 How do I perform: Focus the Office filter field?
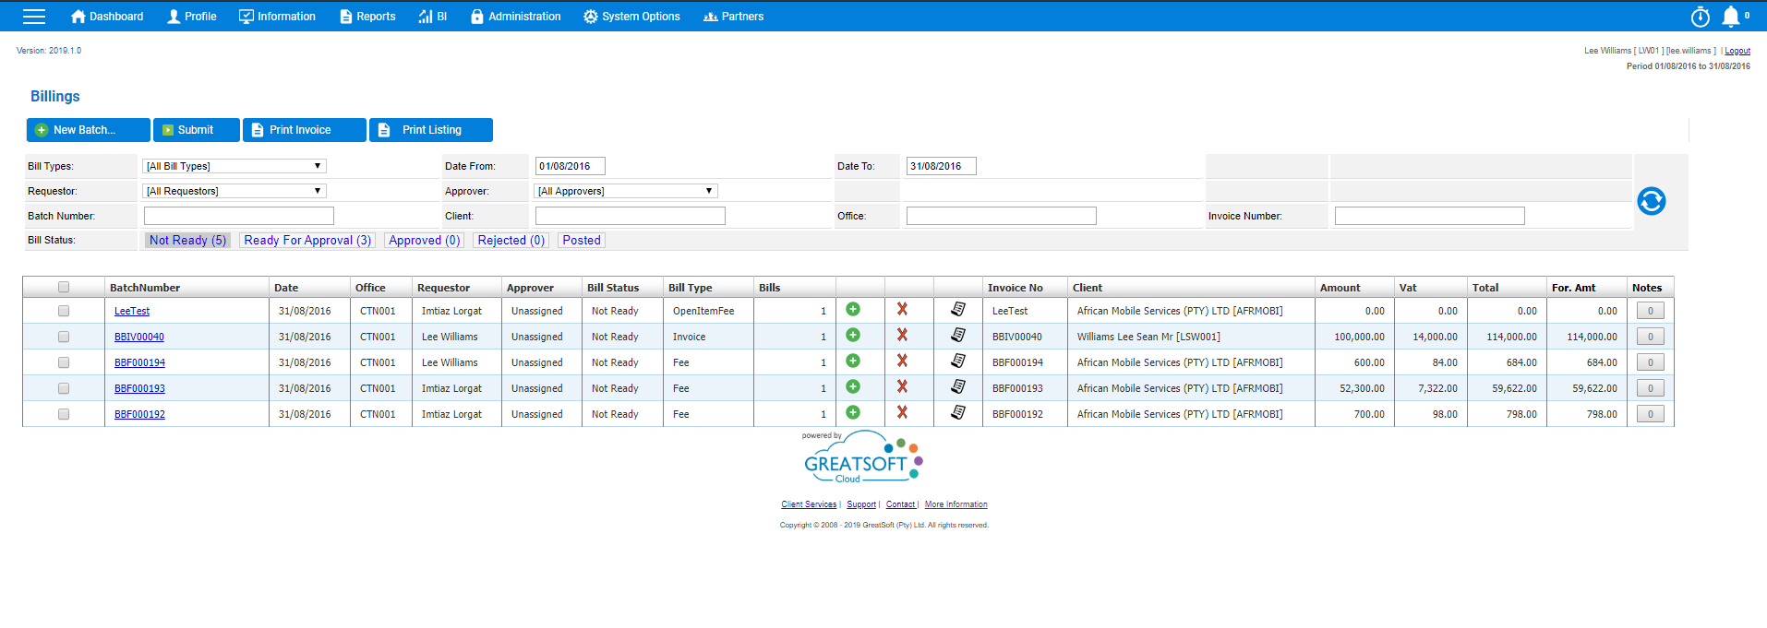tap(1002, 216)
